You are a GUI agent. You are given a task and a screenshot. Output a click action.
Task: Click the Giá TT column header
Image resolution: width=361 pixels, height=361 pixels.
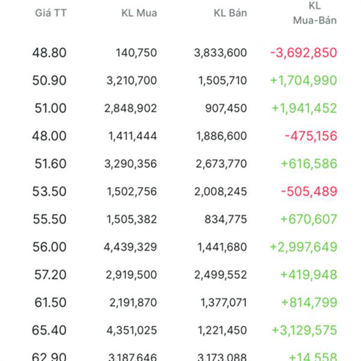pyautogui.click(x=51, y=13)
